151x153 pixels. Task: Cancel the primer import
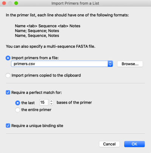pos(109,144)
